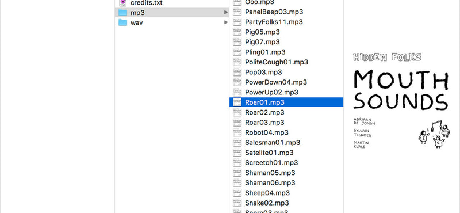460x213 pixels.
Task: Click the Pig05.mp3 file icon
Action: (x=237, y=32)
